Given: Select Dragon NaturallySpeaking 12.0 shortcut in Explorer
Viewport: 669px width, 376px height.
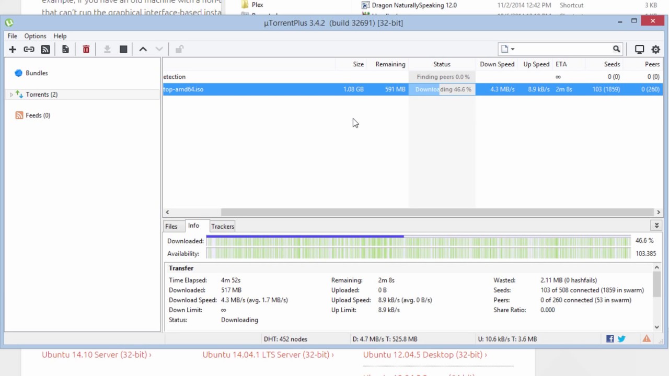Looking at the screenshot, I should coord(409,5).
